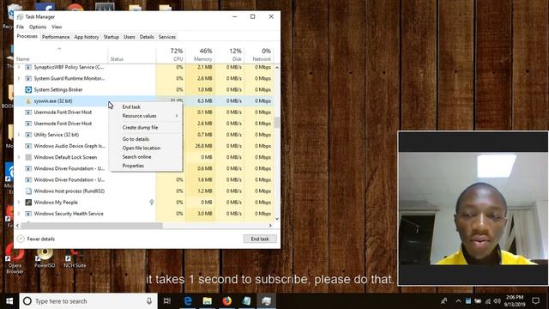The image size is (549, 309).
Task: Expand the System Guard Runtime Monitor row
Action: click(19, 78)
